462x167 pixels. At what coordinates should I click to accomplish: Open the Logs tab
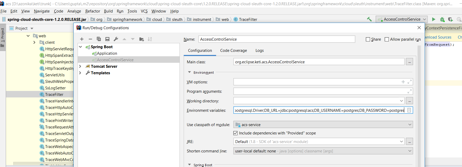[x=259, y=51]
